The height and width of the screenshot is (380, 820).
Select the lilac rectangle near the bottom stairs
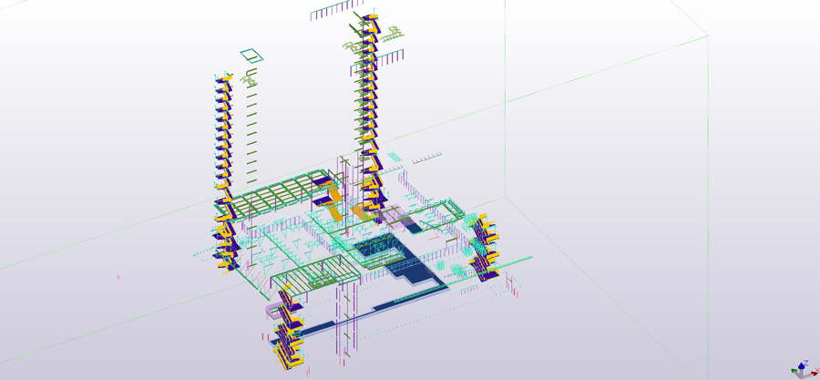pos(274,312)
